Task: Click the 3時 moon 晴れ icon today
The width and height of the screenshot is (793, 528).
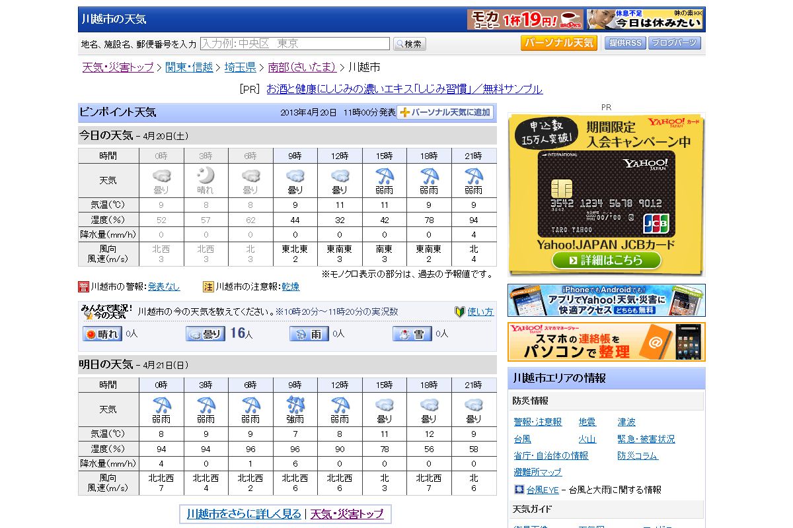Action: click(206, 176)
